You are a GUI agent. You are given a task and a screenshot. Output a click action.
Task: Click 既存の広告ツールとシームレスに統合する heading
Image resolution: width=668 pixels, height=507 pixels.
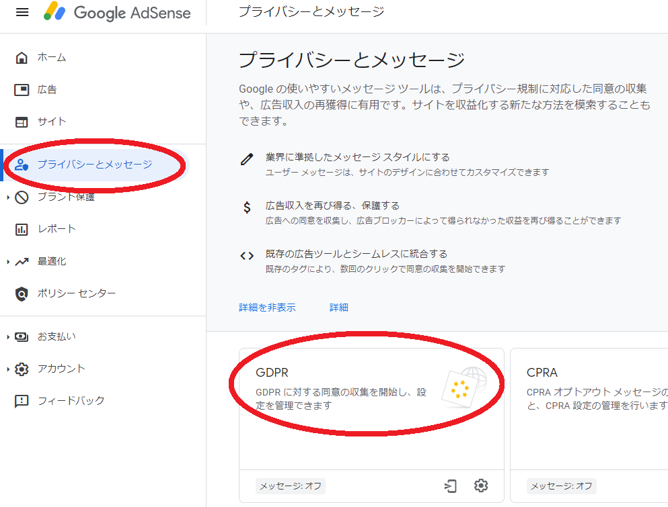point(356,254)
